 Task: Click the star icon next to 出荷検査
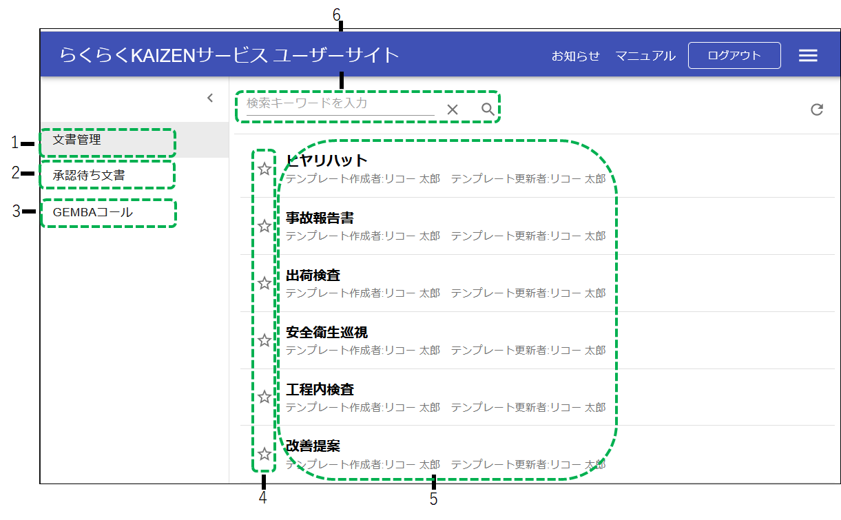point(265,284)
